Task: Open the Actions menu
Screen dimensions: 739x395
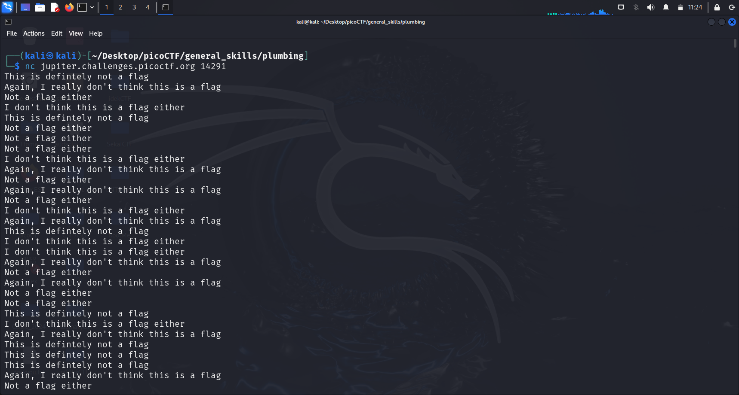Action: 34,33
